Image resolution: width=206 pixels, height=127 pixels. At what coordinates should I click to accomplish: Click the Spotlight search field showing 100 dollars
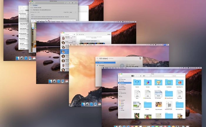click(x=119, y=58)
